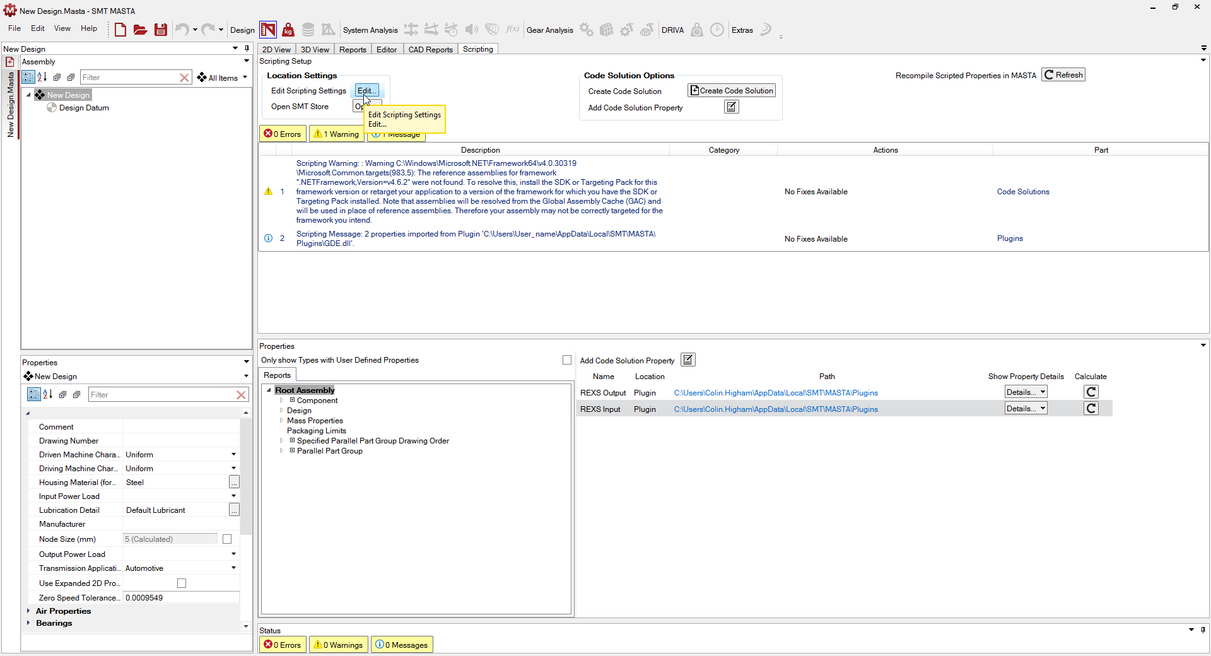Open the Driven Machine Chara.. dropdown

233,455
